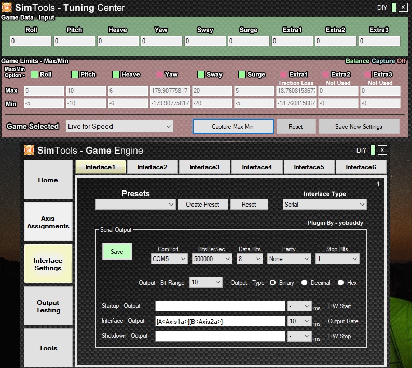
Task: Click the Interface - Output field
Action: [x=220, y=321]
